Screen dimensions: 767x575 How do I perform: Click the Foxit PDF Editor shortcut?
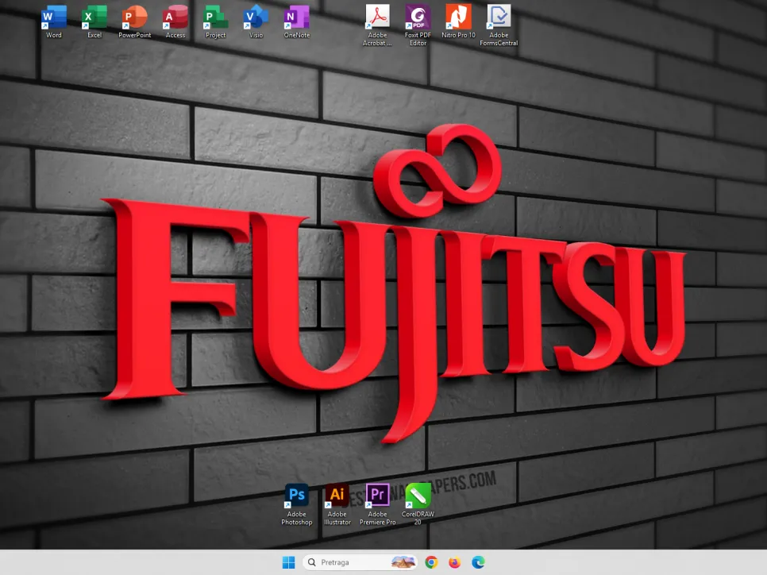(x=418, y=25)
